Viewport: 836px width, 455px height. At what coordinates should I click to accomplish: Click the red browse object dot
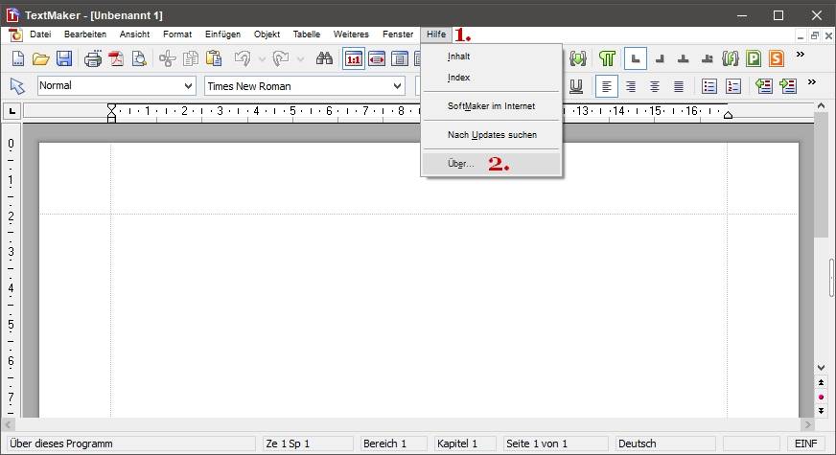[821, 397]
